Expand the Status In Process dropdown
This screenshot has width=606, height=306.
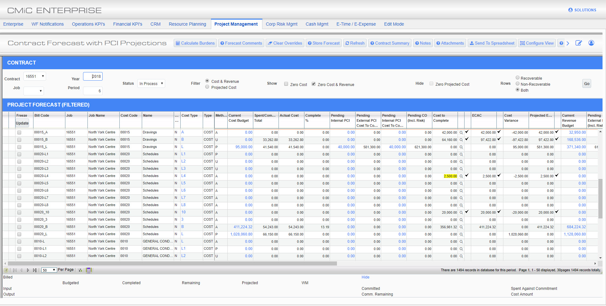151,83
